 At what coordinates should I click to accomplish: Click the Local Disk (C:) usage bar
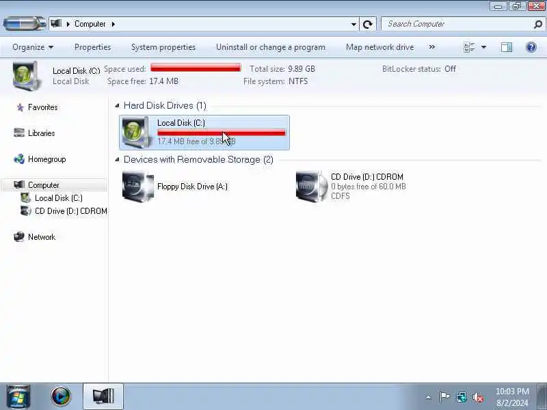coord(221,133)
